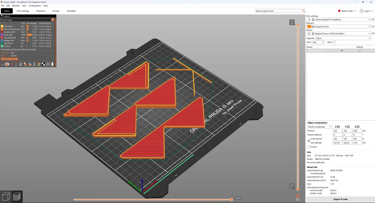Enable the Brim checkbox
375x203 pixels.
[334, 42]
